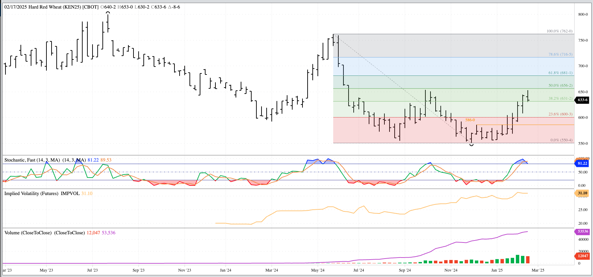Click the Jan '25 date on the time axis
The height and width of the screenshot is (277, 593).
point(497,270)
